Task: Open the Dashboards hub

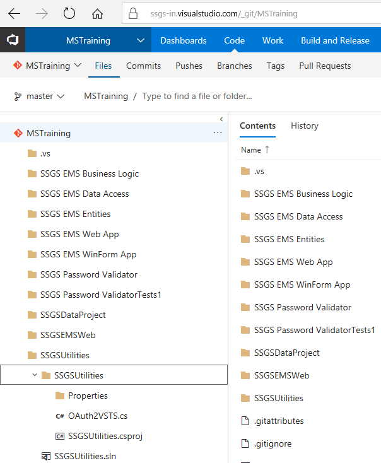Action: [184, 40]
